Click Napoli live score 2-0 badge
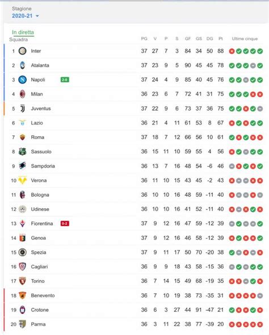This screenshot has width=269, height=335. [x=65, y=80]
